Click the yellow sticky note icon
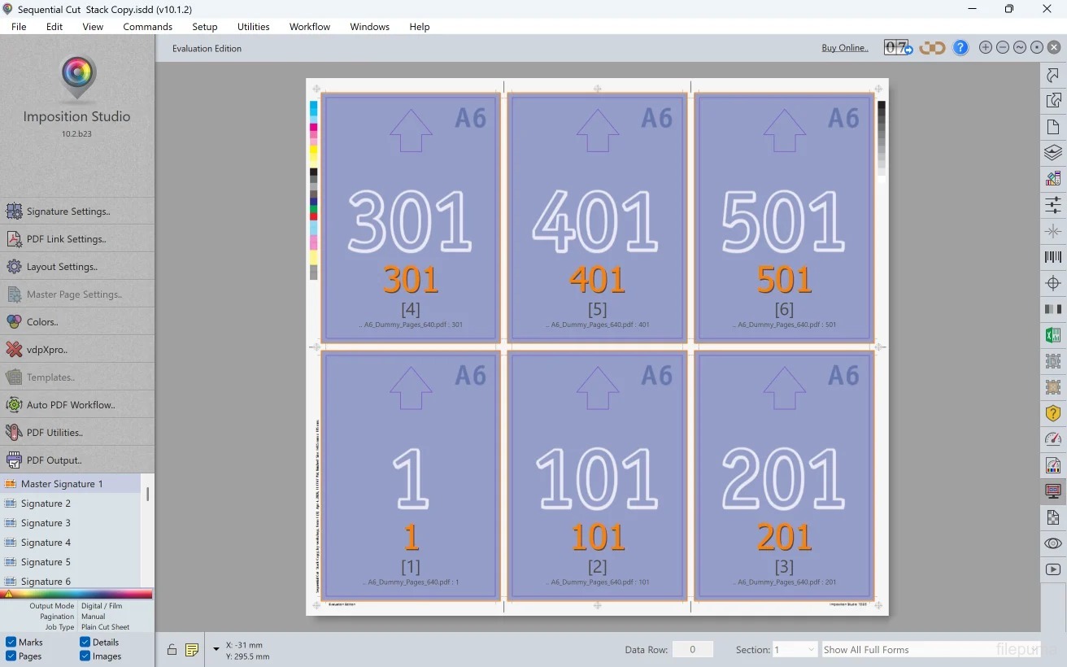 192,649
